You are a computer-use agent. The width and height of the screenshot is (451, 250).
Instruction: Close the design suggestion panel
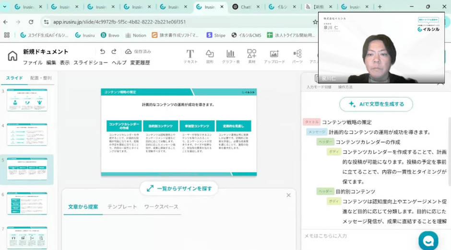(288, 195)
